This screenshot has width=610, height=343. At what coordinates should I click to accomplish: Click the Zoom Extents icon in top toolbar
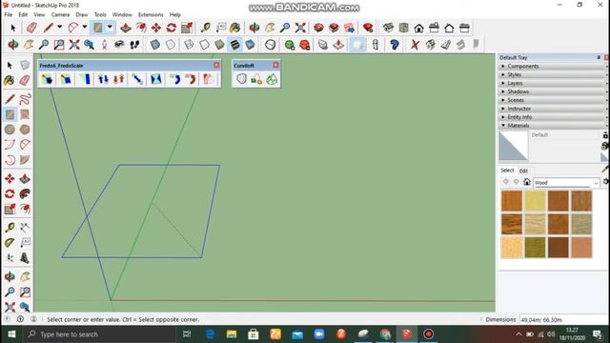pyautogui.click(x=300, y=28)
